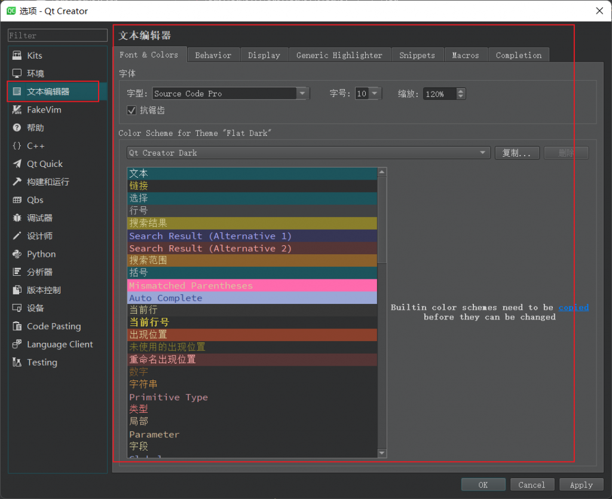The image size is (612, 499).
Task: Click the OK button
Action: 483,485
